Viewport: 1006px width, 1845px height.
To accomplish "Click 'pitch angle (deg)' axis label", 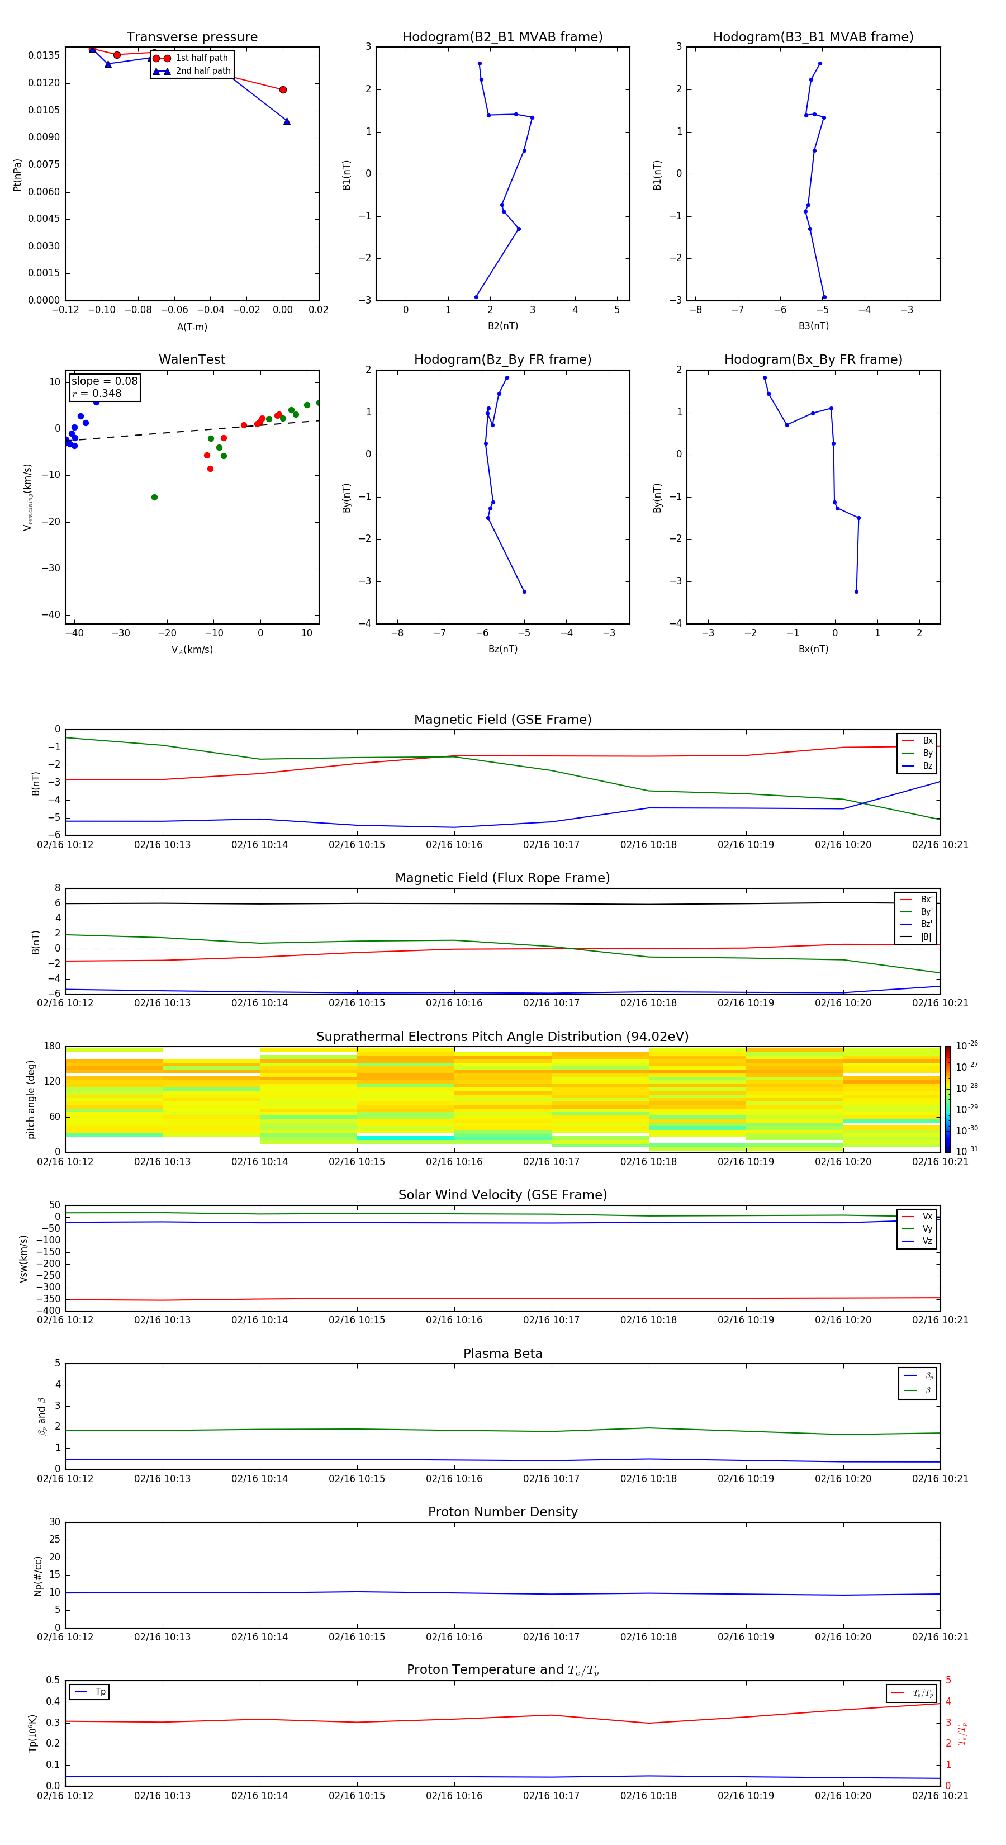I will coord(31,1099).
